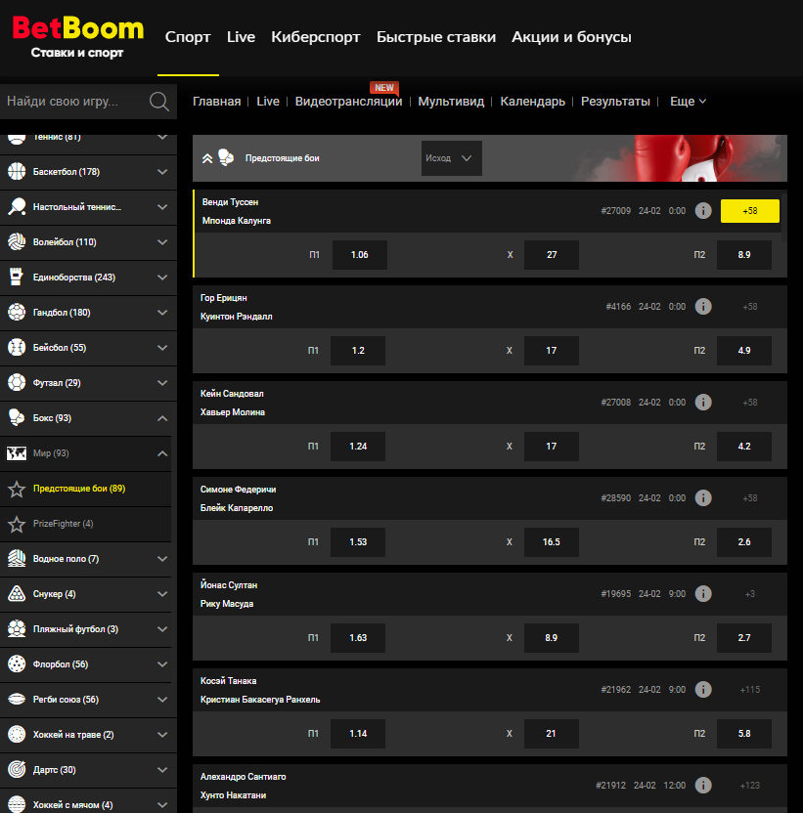Open the Исход market dropdown
Image resolution: width=803 pixels, height=813 pixels.
click(451, 158)
